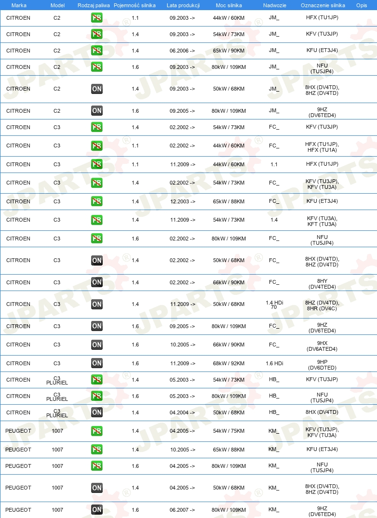
Task: Click diesel ON icon in C3 9HX (DV6ATED4) row
Action: click(x=97, y=345)
